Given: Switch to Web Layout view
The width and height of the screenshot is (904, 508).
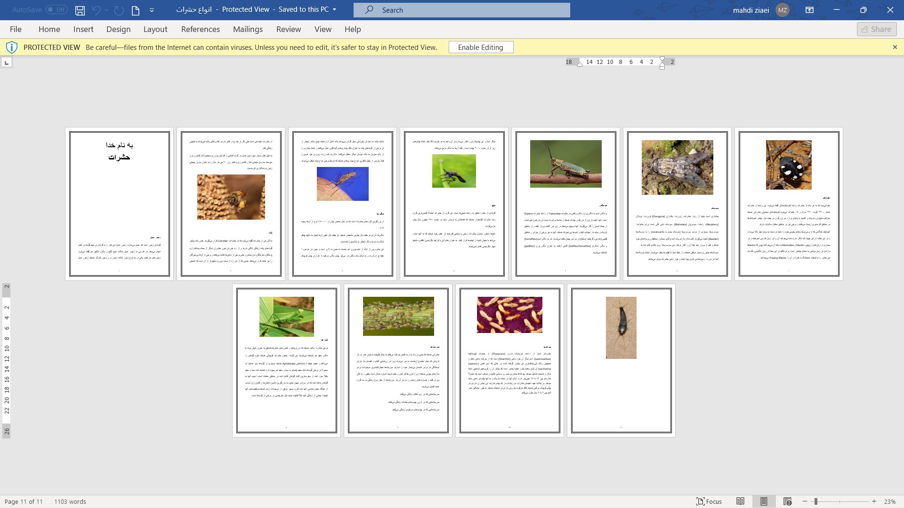Looking at the screenshot, I should [787, 501].
